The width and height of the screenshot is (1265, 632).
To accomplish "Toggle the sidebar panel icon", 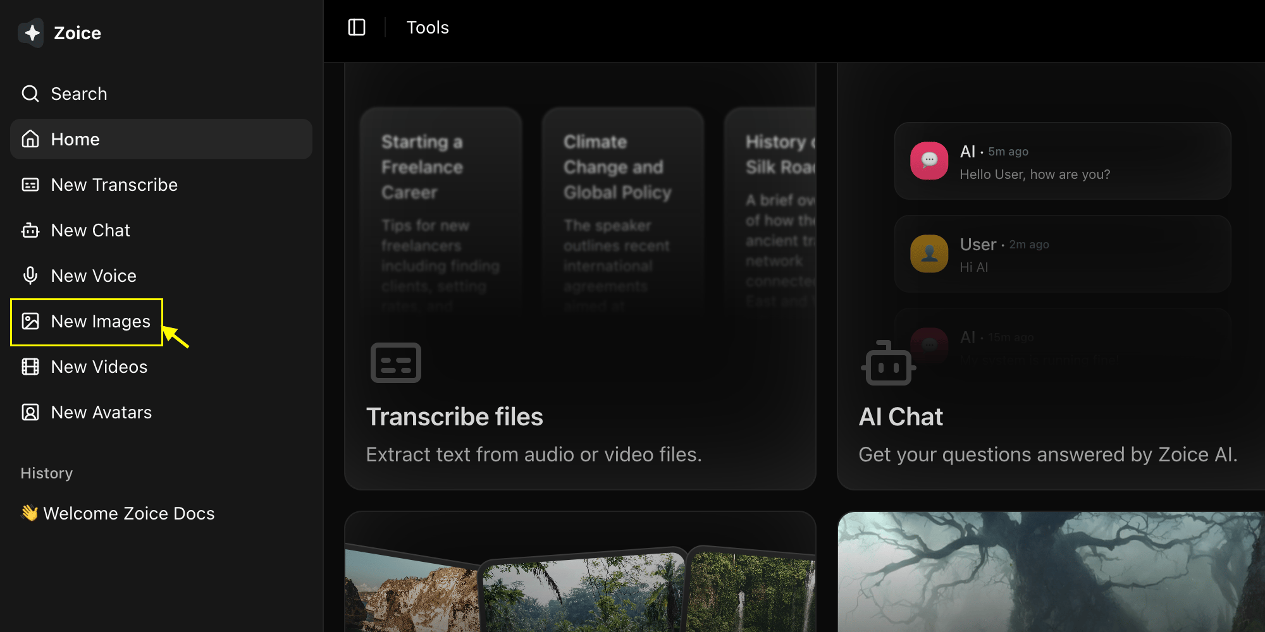I will (x=357, y=27).
